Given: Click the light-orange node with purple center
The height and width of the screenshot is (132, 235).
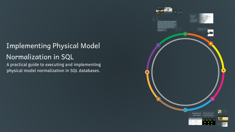Looking at the screenshot, I should tap(147, 72).
